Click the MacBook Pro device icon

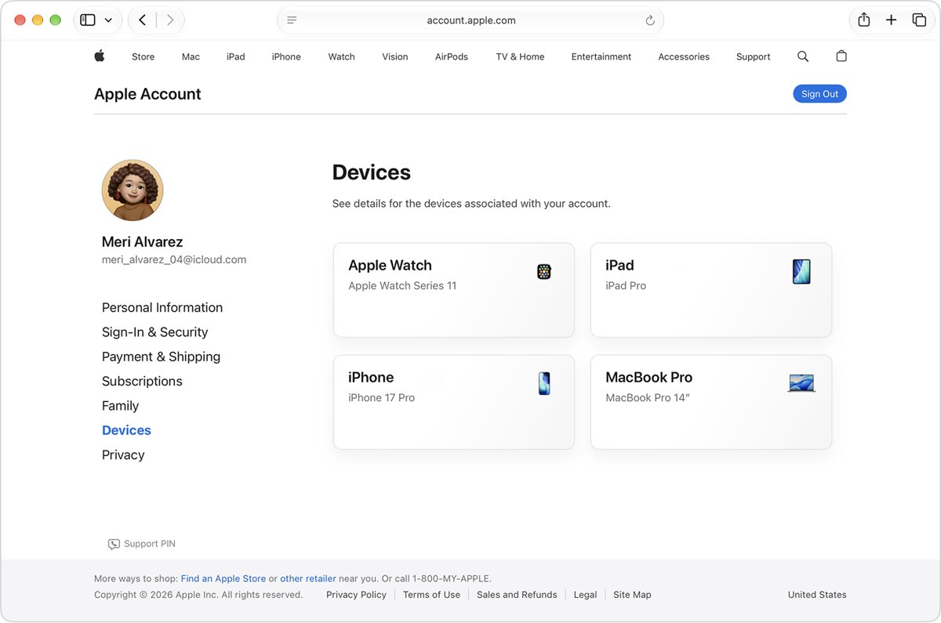click(801, 383)
